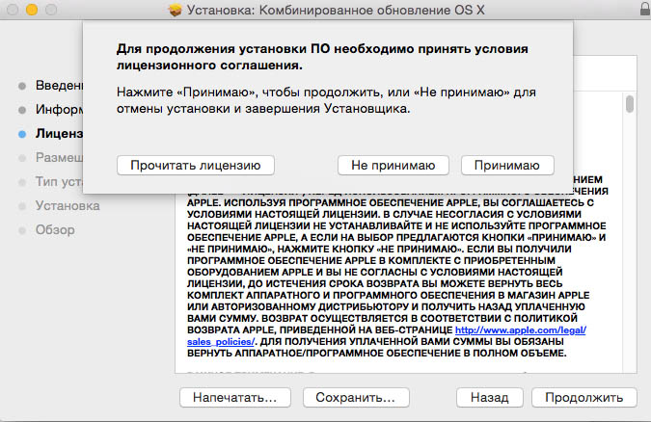The width and height of the screenshot is (651, 422).
Task: Click the dialog text starting Нажмите «Принимаю»
Action: (326, 100)
